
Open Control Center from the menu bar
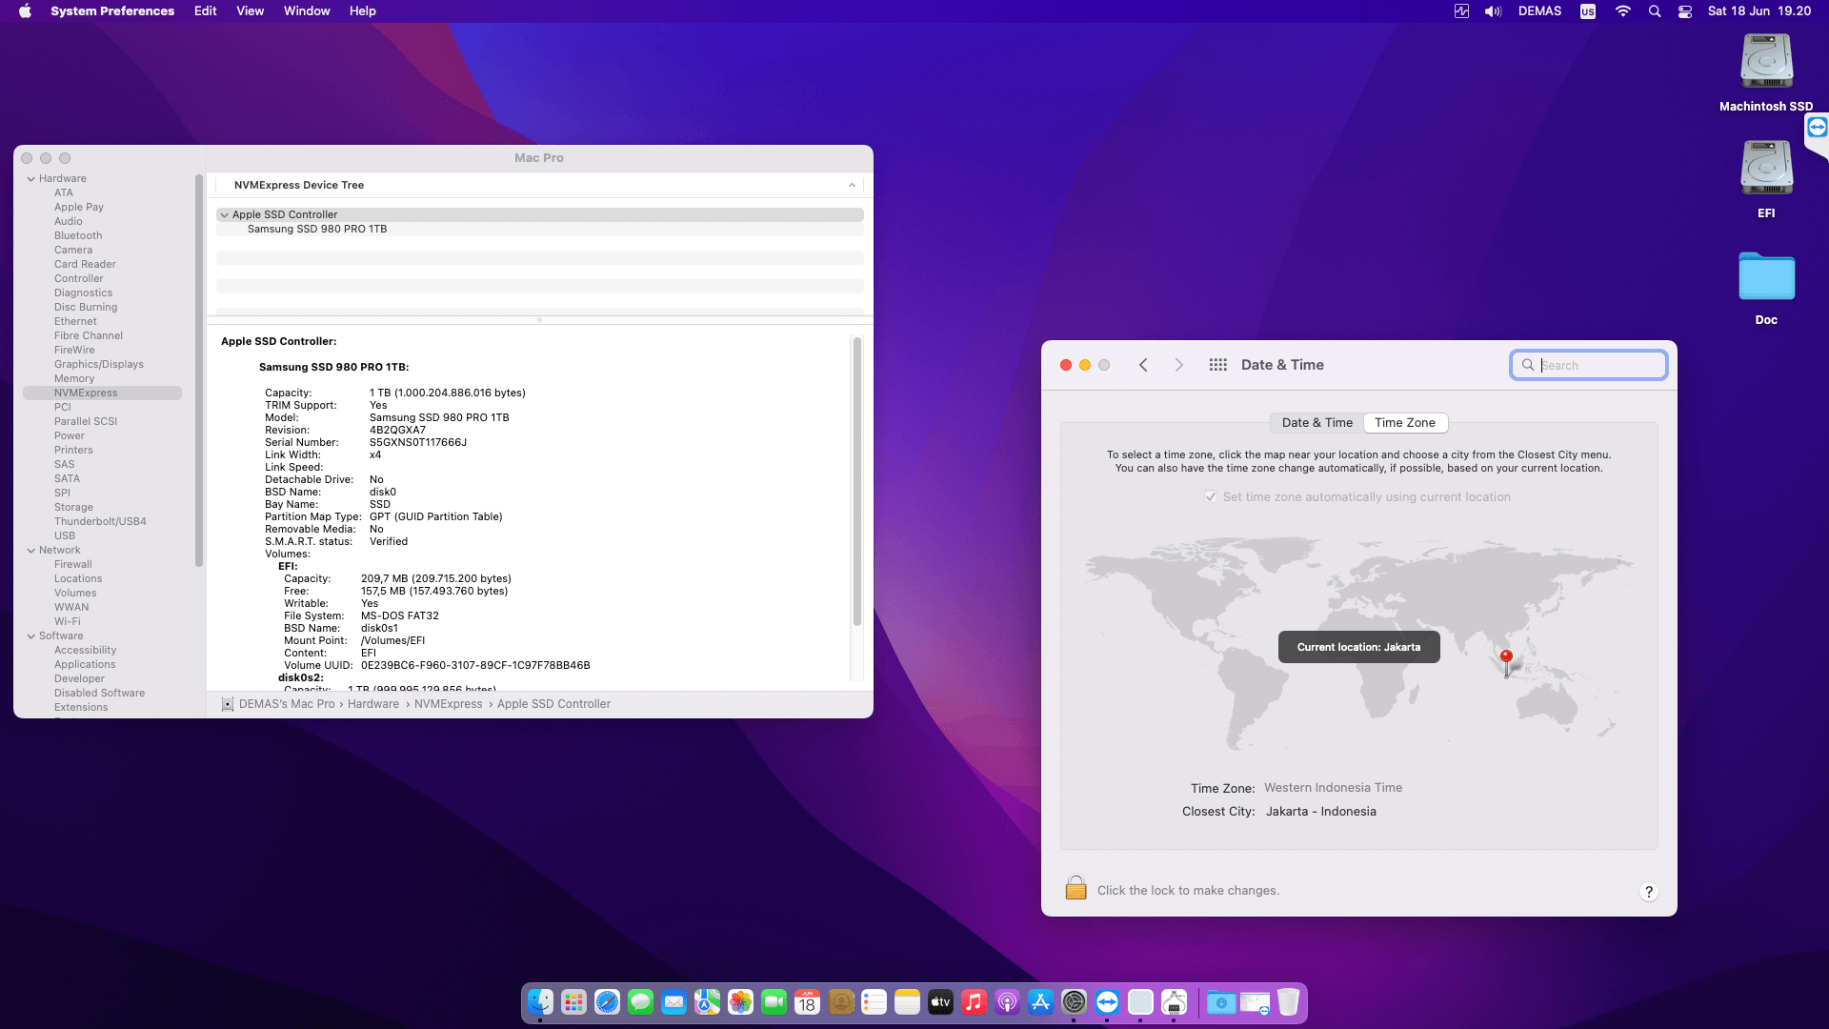click(x=1685, y=11)
